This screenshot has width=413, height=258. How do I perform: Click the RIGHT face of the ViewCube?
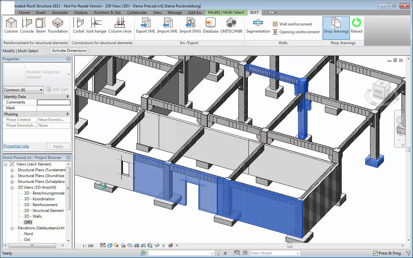click(379, 92)
